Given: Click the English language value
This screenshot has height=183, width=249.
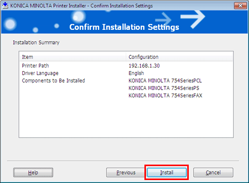Looking at the screenshot, I should point(136,73).
